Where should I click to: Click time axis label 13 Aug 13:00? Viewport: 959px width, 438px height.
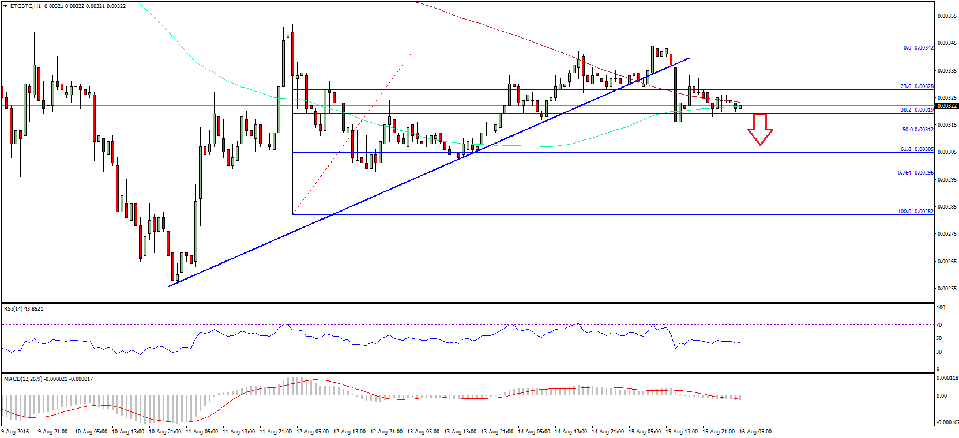coord(460,432)
